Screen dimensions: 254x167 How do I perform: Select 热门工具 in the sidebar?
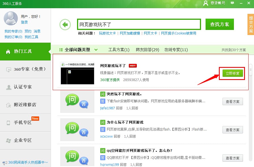[x=25, y=52]
